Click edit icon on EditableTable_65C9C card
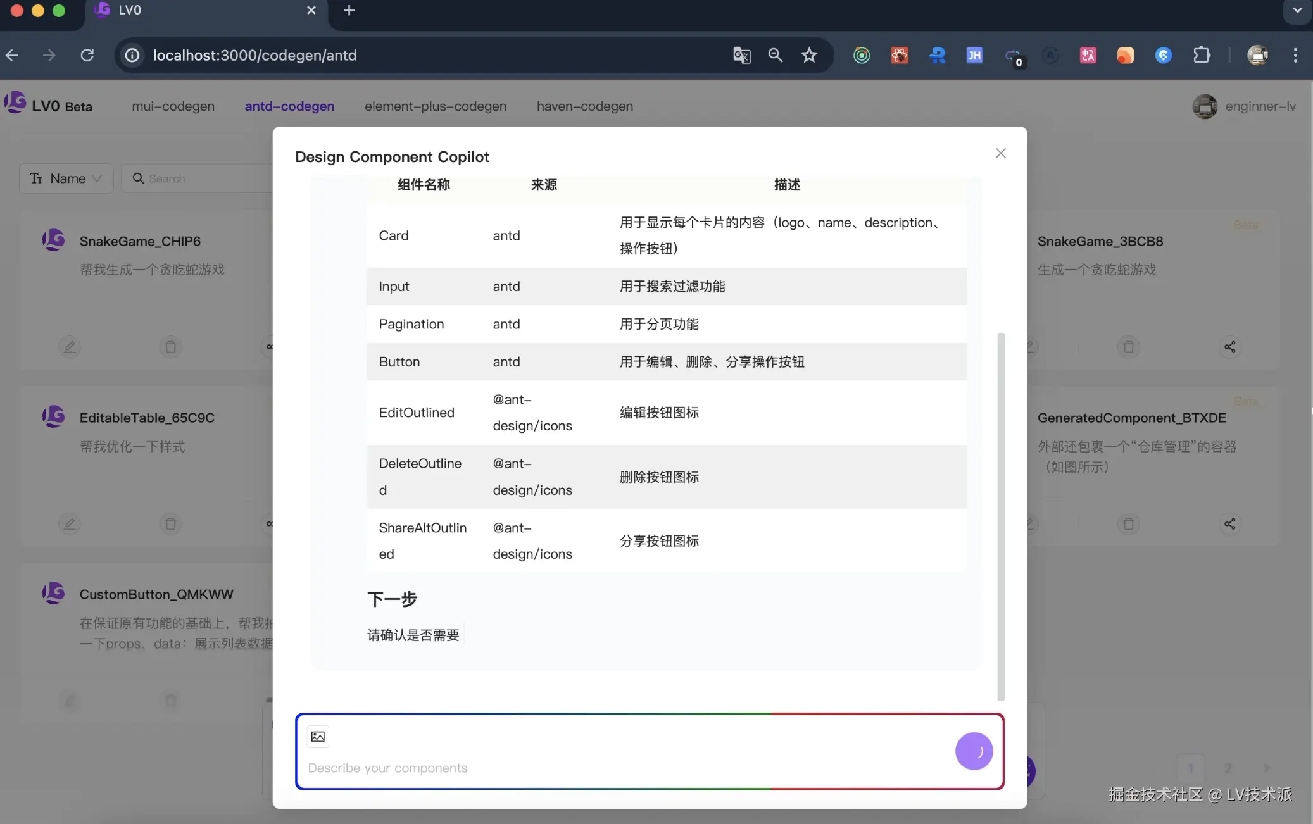 [x=70, y=523]
